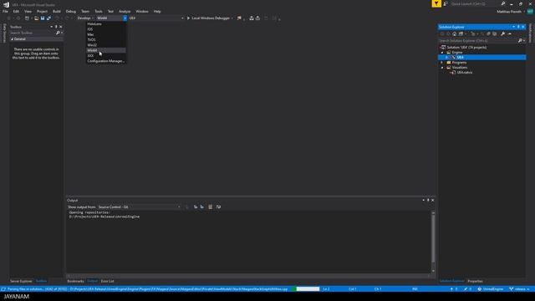Click the Data Sources side tab
The width and height of the screenshot is (535, 301).
tap(4, 33)
